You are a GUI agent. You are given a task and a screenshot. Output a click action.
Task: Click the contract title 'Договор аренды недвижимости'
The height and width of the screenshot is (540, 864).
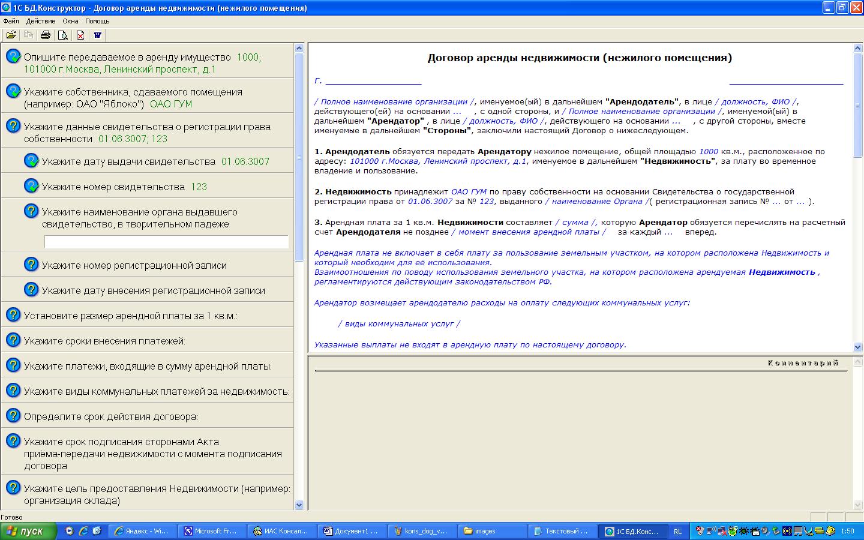click(x=580, y=58)
